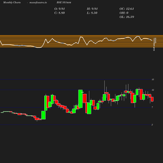This screenshot has width=163, height=163.
Task: Click the 'BSE 531444' stock code
Action: pyautogui.click(x=64, y=2)
